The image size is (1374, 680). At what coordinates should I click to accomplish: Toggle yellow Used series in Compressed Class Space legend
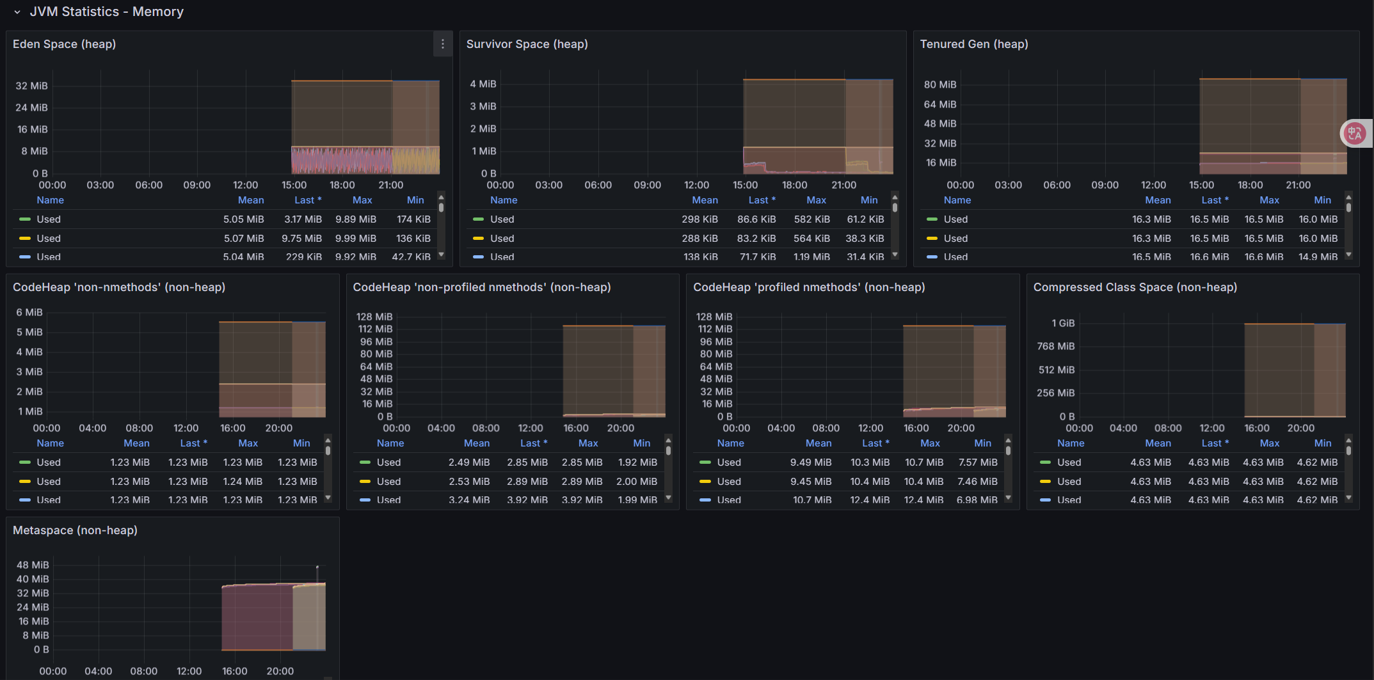point(1068,482)
